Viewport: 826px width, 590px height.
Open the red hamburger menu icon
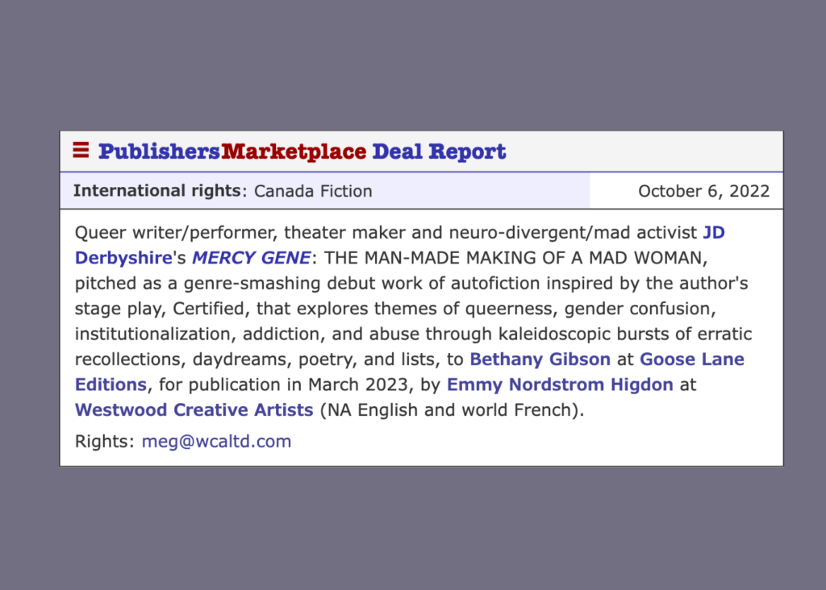tap(81, 150)
